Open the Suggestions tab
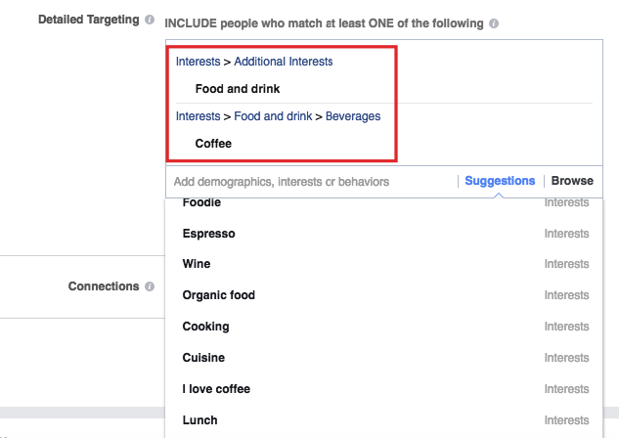Viewport: 619px width, 438px height. [500, 181]
